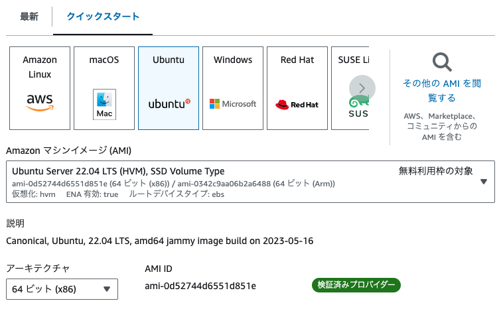Click the 無料利用枠の対象 label
The width and height of the screenshot is (503, 315).
click(x=435, y=171)
